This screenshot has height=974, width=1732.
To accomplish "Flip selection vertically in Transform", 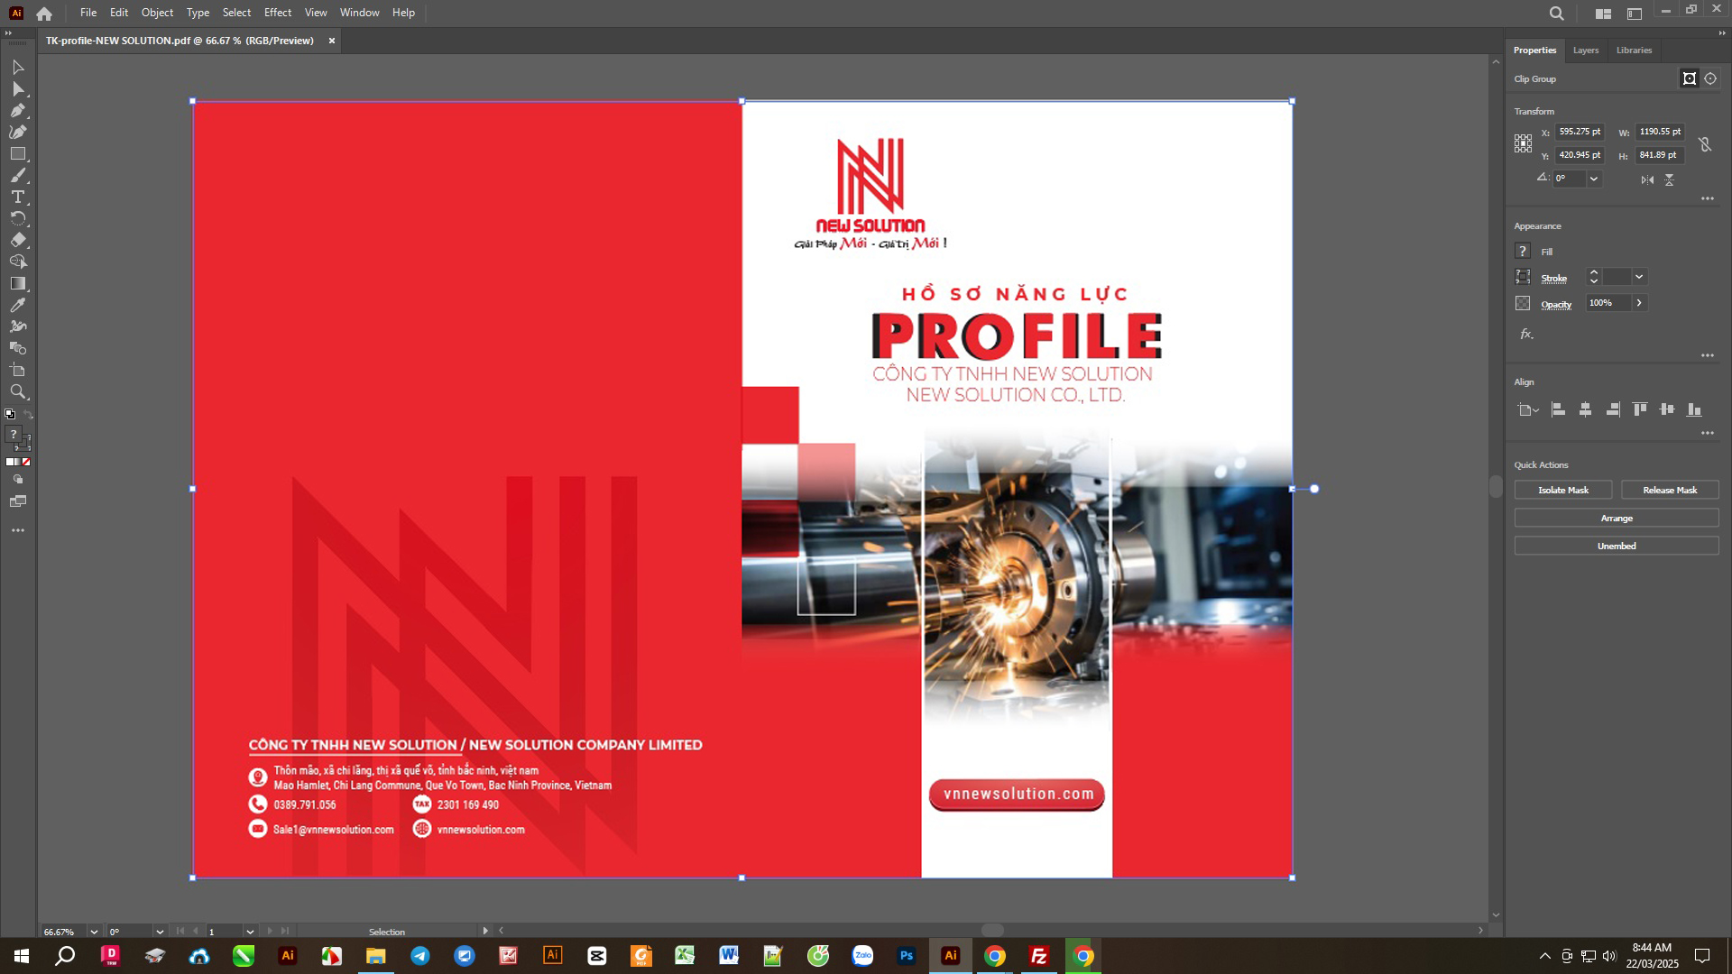I will click(1670, 180).
